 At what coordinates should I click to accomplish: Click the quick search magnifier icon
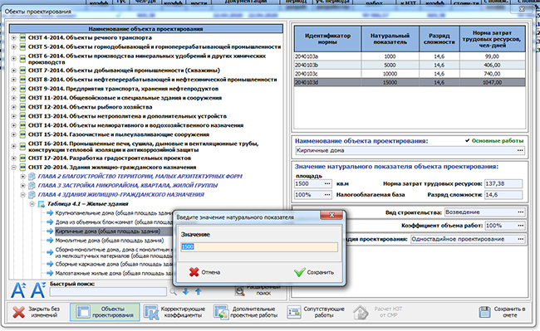pyautogui.click(x=174, y=292)
